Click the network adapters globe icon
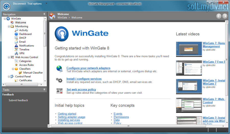 point(60,69)
